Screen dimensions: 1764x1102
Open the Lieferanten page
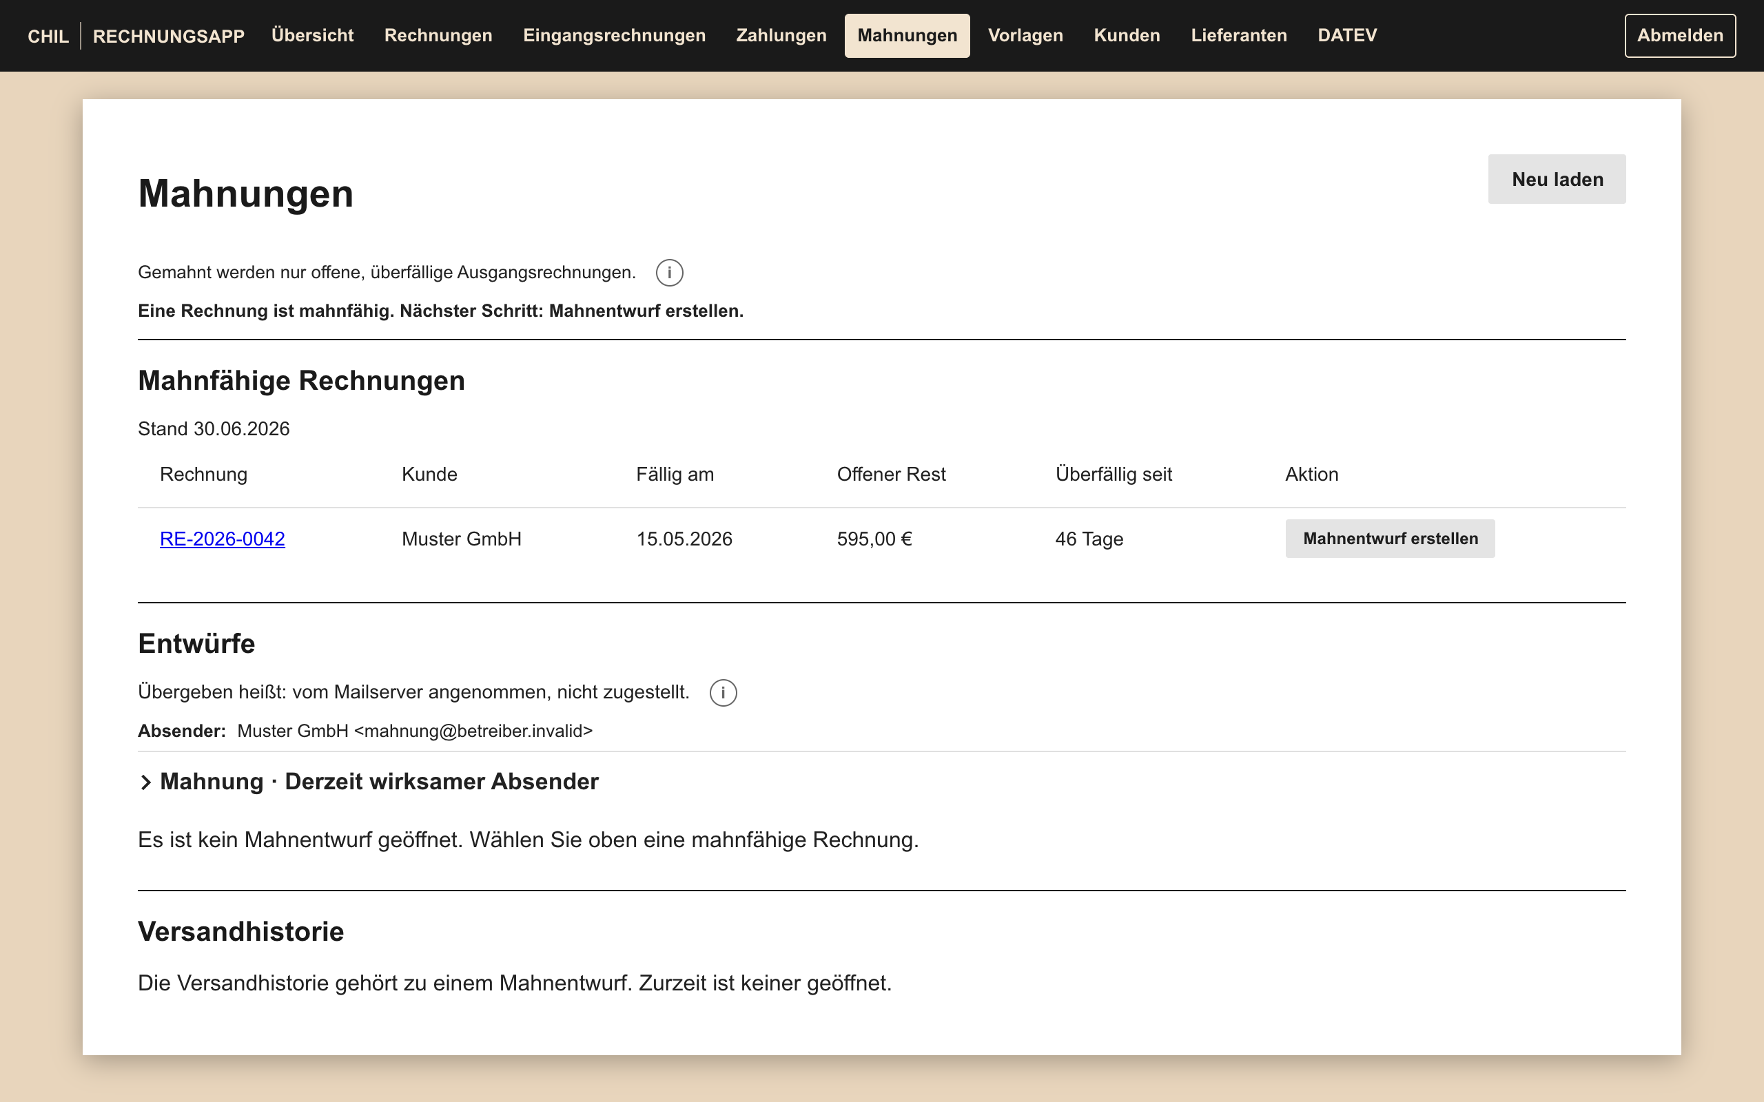pyautogui.click(x=1238, y=35)
